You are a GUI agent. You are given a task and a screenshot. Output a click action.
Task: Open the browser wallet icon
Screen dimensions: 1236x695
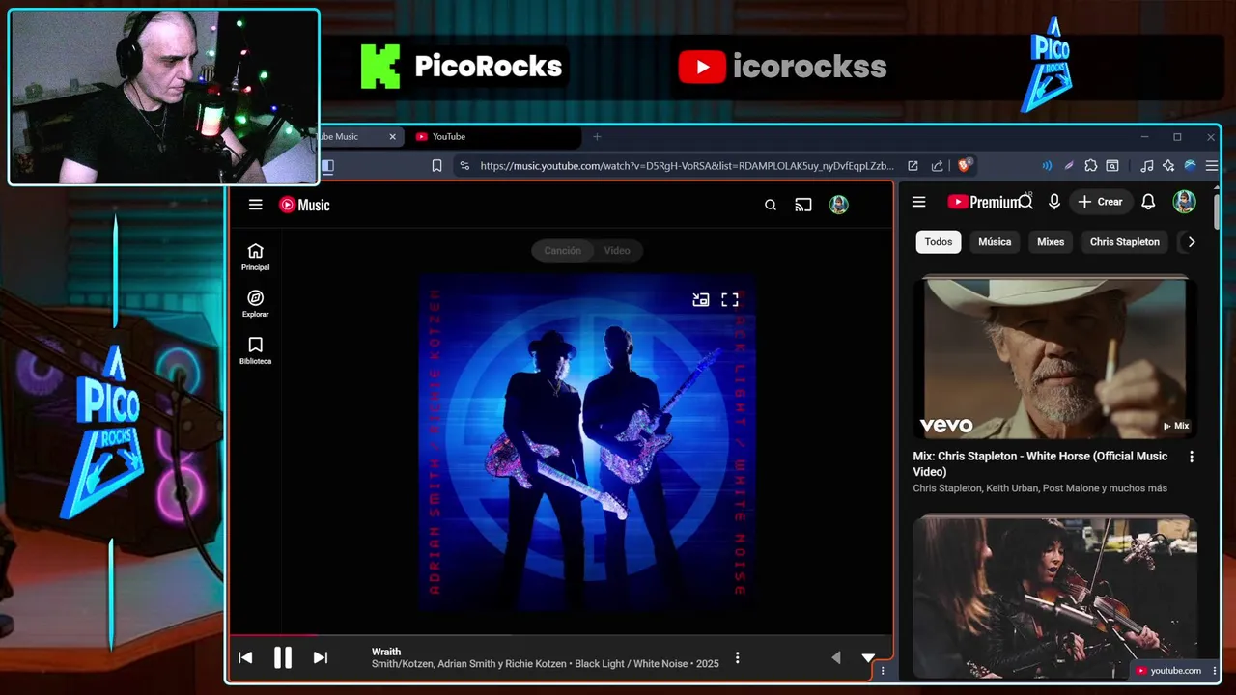[x=1112, y=166]
